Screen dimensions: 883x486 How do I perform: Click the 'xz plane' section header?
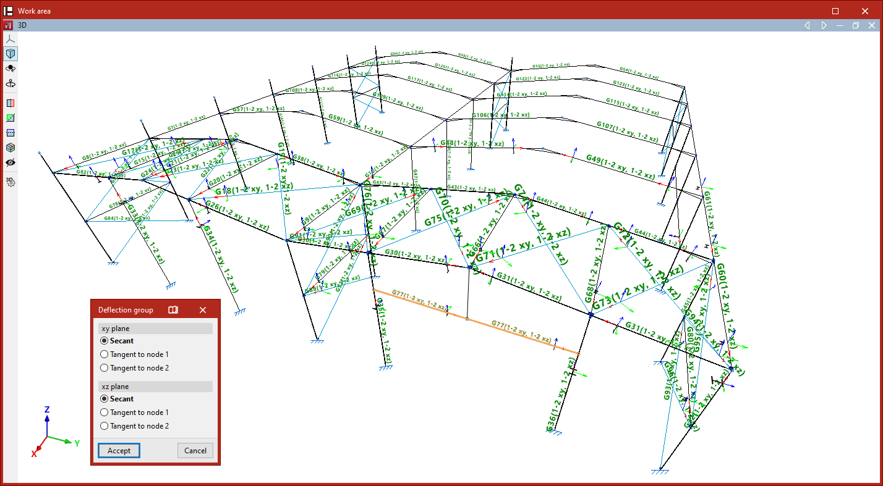(x=155, y=387)
